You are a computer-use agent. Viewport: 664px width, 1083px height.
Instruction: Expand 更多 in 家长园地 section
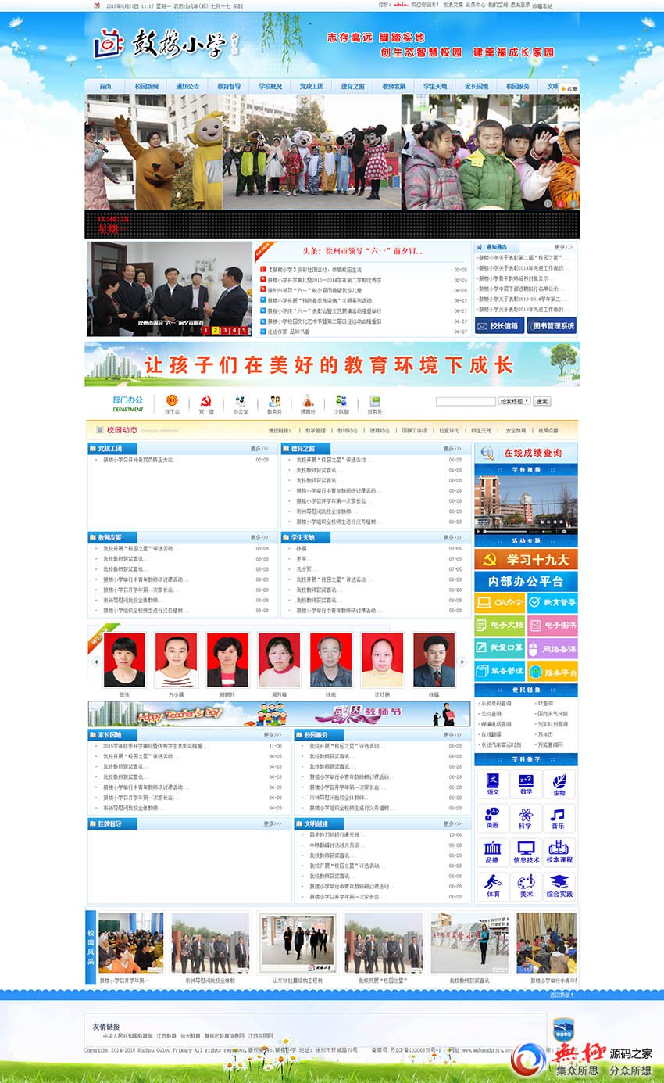pos(273,735)
